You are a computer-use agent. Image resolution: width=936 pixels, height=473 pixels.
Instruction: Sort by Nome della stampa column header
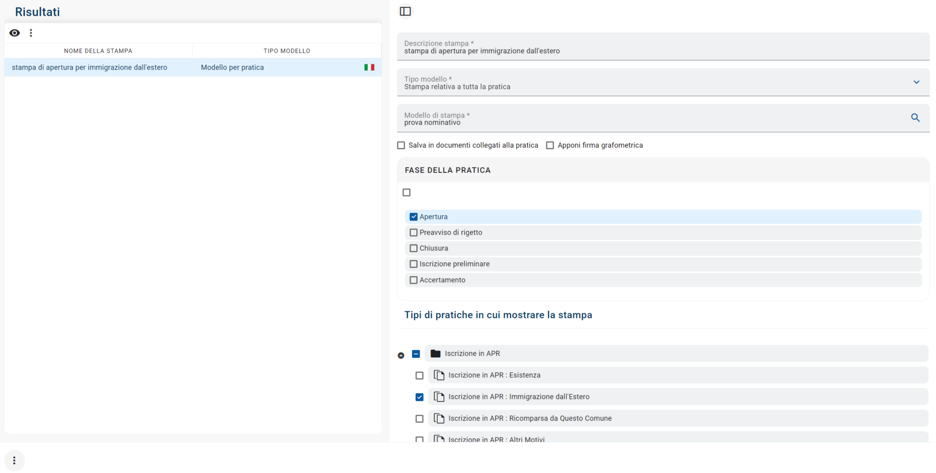coord(98,51)
